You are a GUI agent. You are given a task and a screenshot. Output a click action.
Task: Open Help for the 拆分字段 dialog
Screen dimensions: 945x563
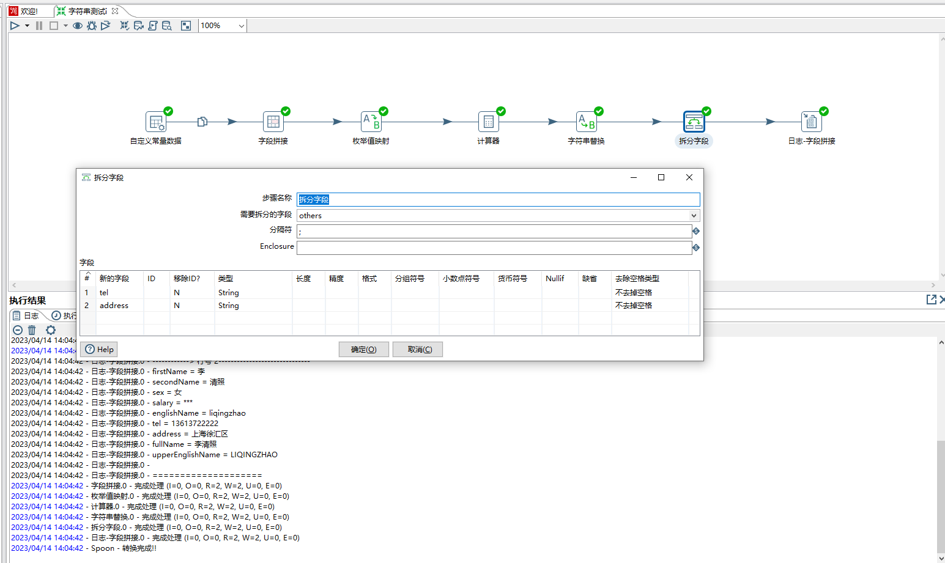click(99, 350)
